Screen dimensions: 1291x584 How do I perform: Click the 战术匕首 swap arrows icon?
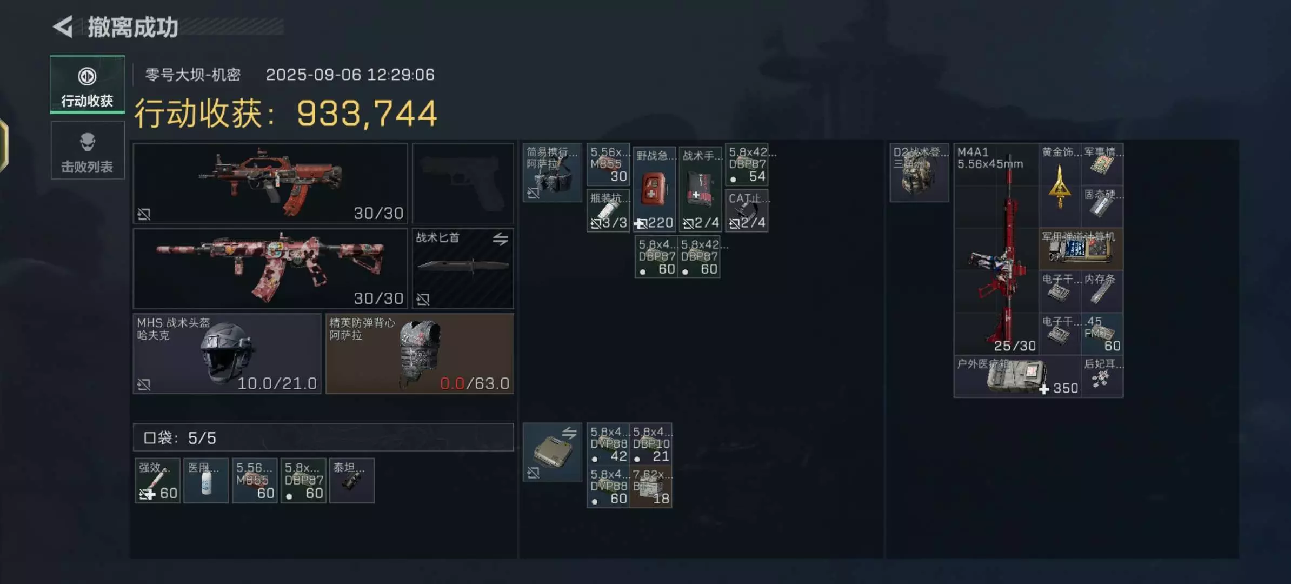point(501,239)
